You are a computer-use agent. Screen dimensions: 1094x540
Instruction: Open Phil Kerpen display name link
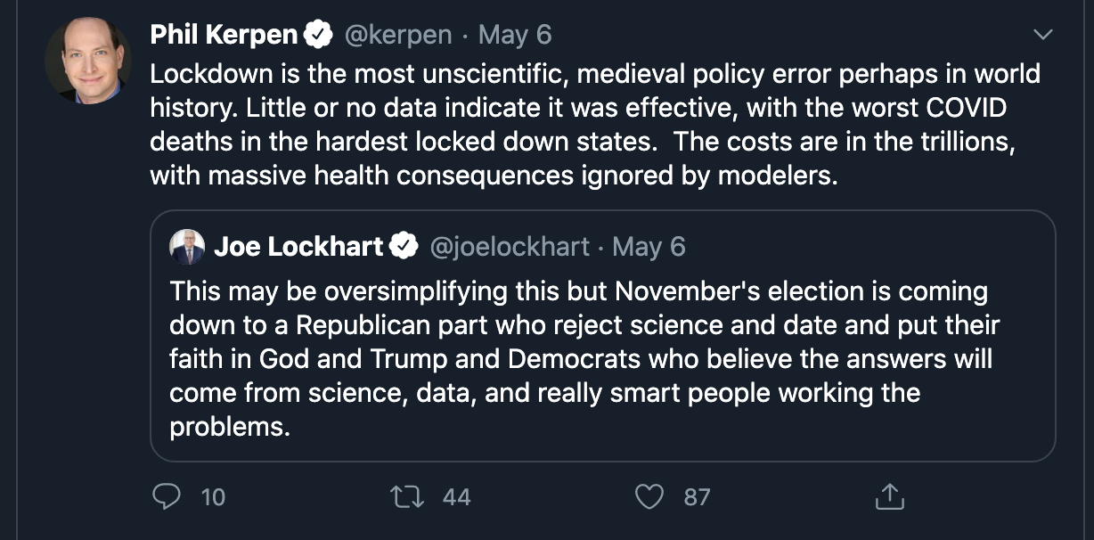coord(224,35)
